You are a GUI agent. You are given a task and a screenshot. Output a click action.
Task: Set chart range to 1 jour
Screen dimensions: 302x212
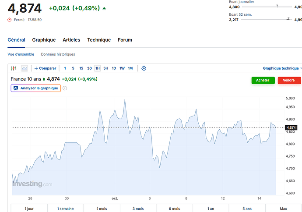[29, 208]
